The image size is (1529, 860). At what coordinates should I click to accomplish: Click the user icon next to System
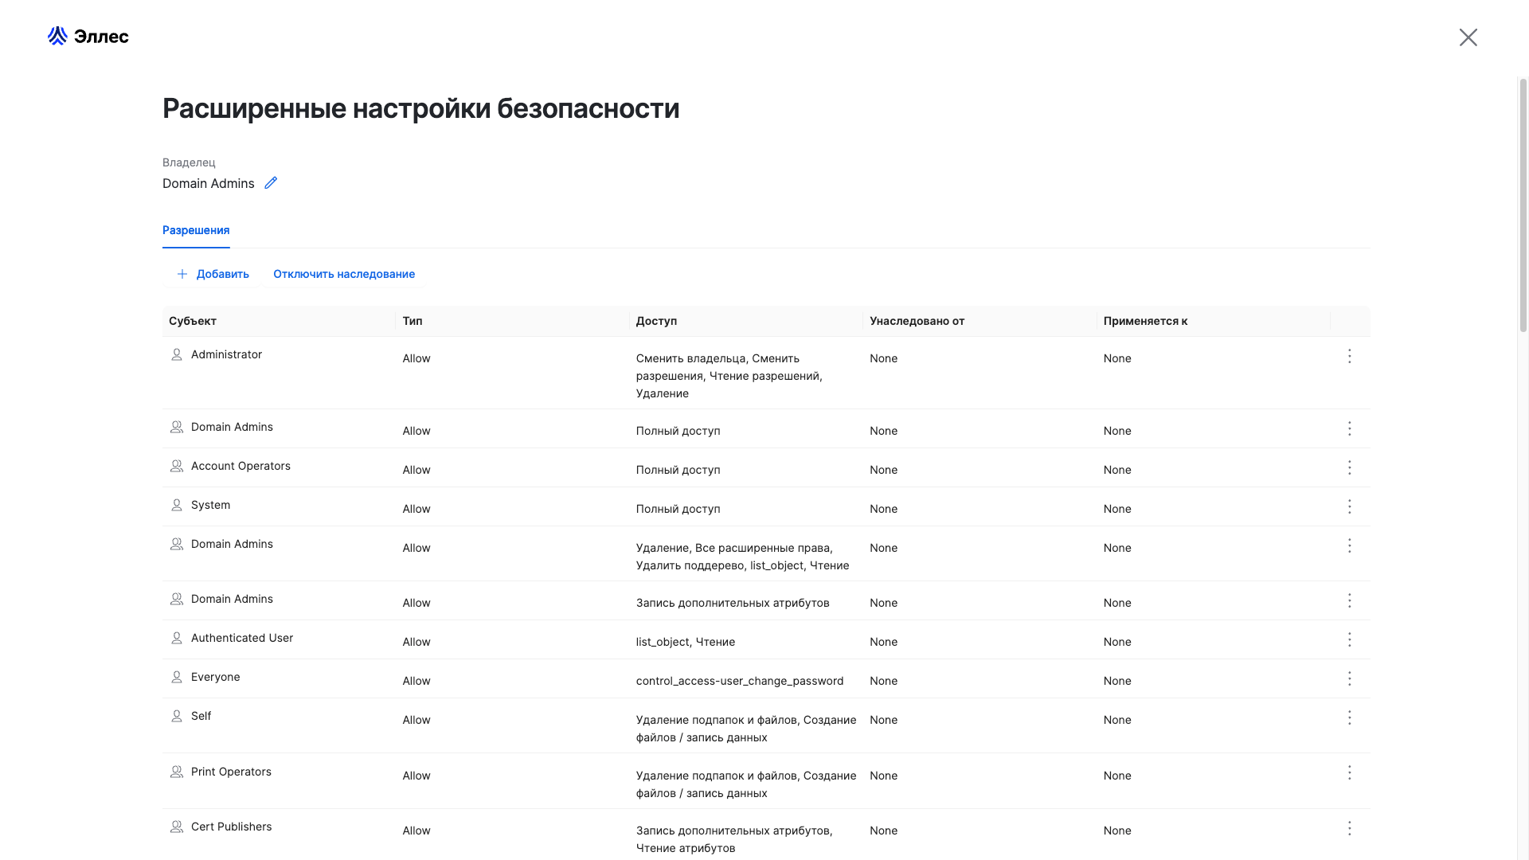(x=176, y=505)
